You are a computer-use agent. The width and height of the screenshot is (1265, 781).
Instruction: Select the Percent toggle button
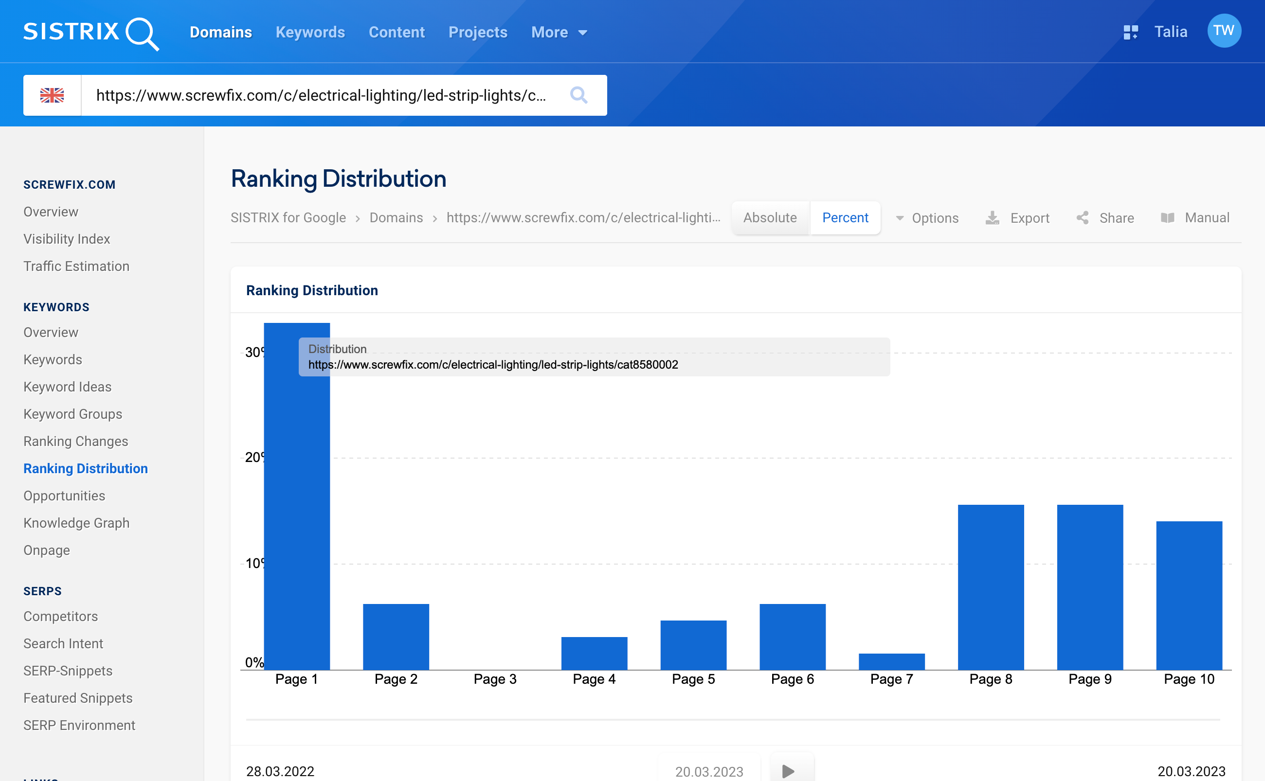coord(845,217)
